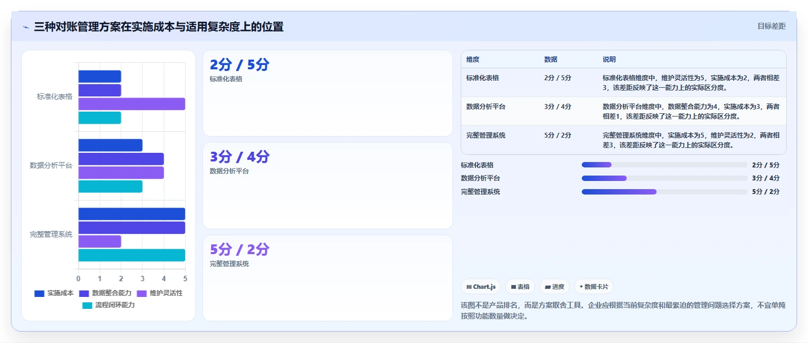This screenshot has height=343, width=808.
Task: Click short purple 维护灵活性 bar for 完整管理系统
Action: coord(100,242)
